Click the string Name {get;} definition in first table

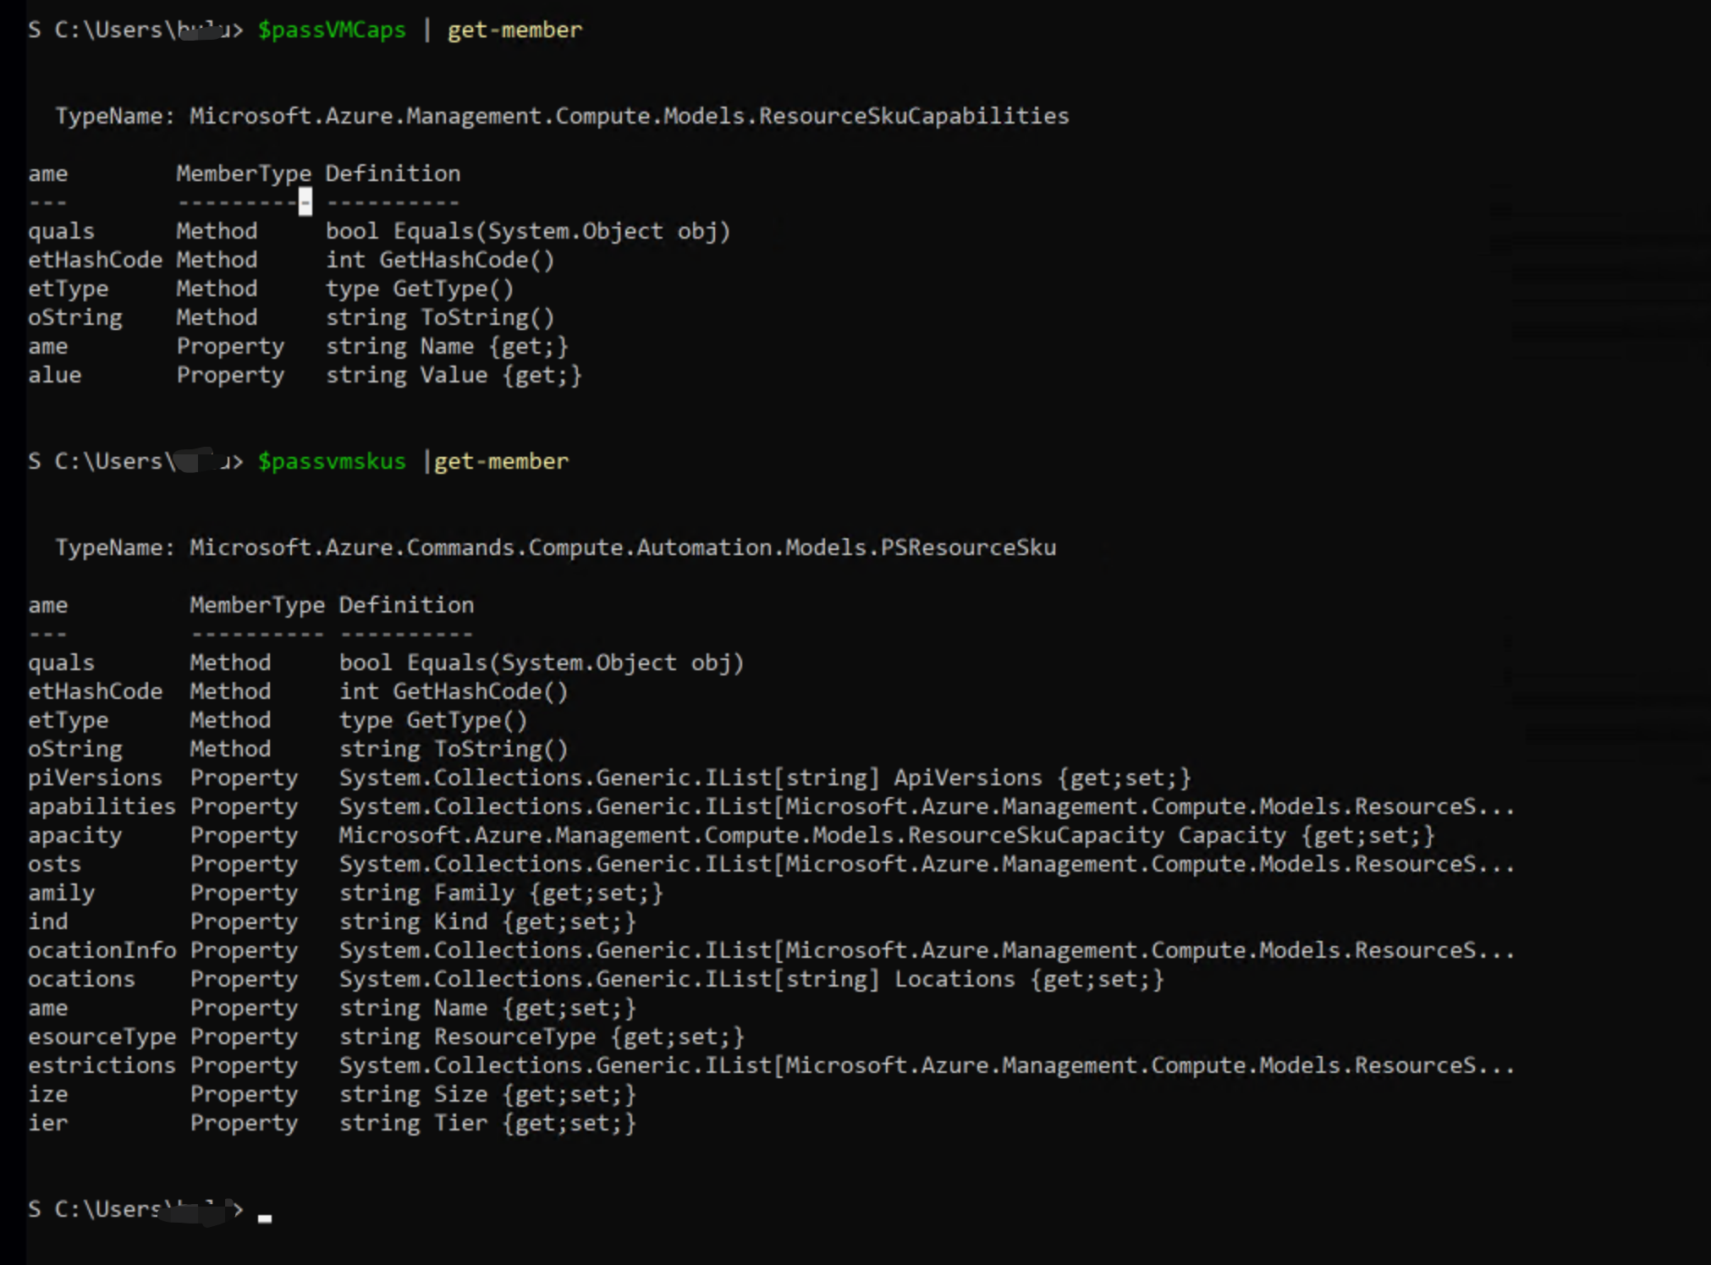pos(447,346)
